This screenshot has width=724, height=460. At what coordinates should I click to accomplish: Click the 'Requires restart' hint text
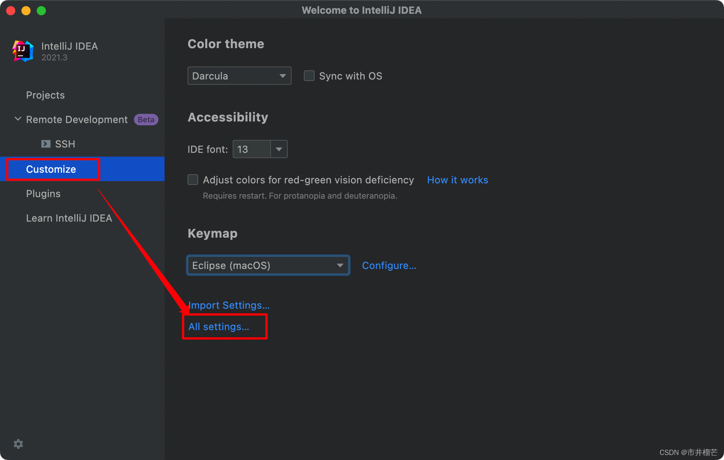pyautogui.click(x=300, y=196)
